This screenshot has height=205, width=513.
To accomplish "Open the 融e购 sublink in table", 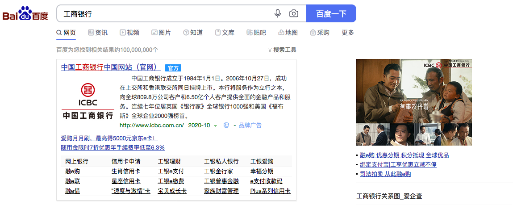I will click(x=73, y=171).
